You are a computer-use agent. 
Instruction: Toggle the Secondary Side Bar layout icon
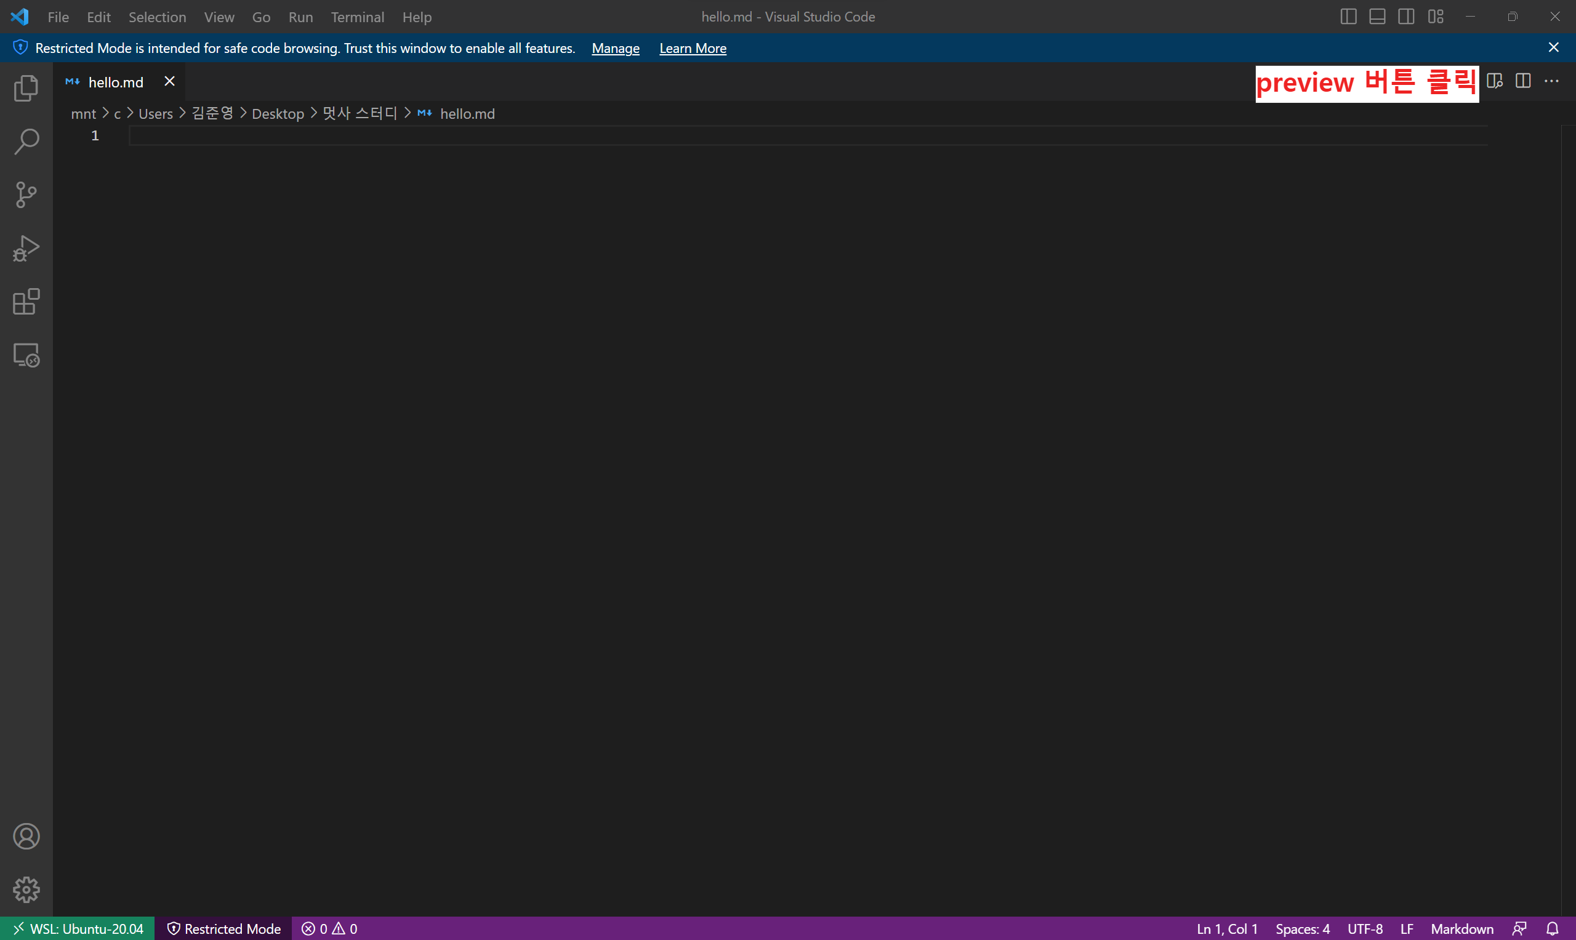click(1406, 17)
